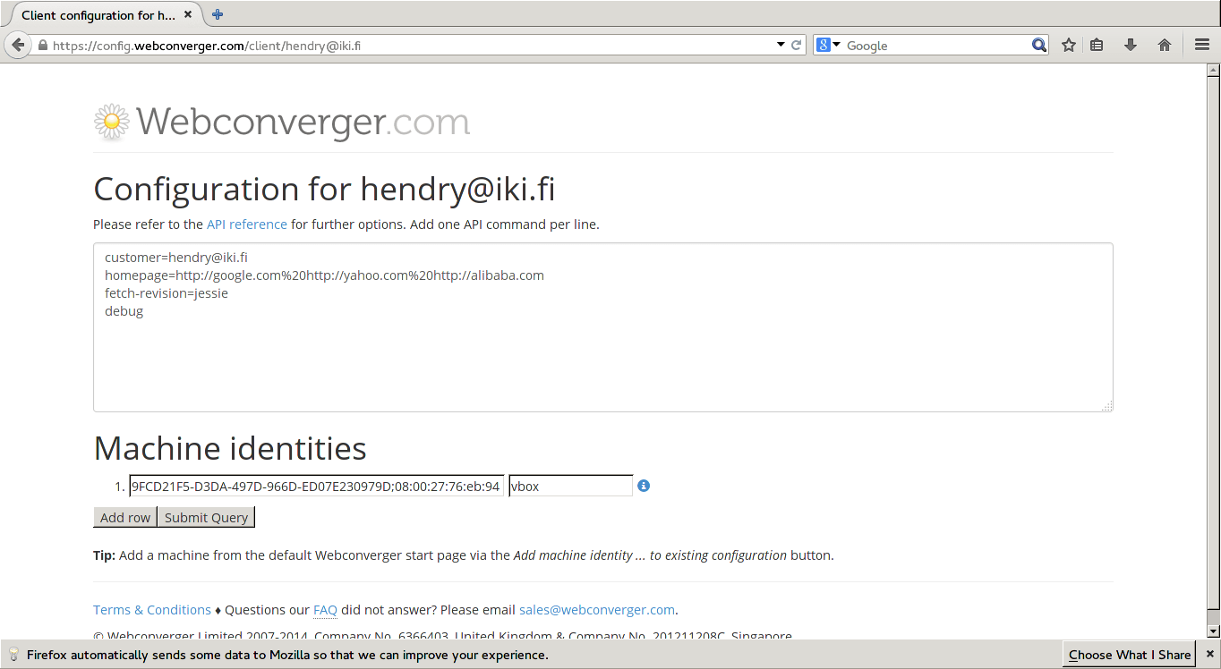Screen dimensions: 1221x669
Task: Click the machine identity ID field
Action: (316, 486)
